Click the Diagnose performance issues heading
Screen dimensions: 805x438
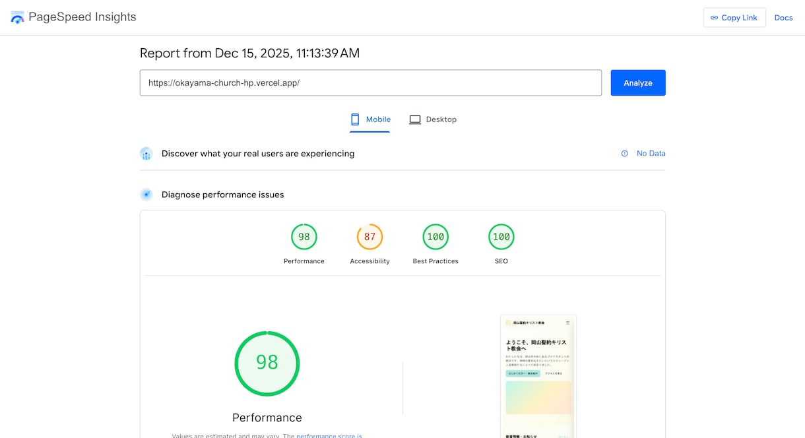[x=223, y=195]
